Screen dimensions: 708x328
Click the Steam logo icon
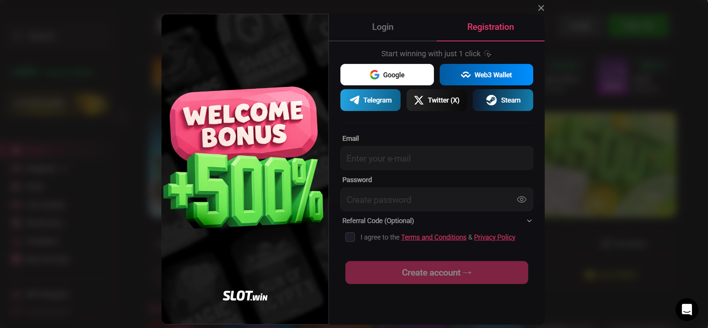point(491,100)
